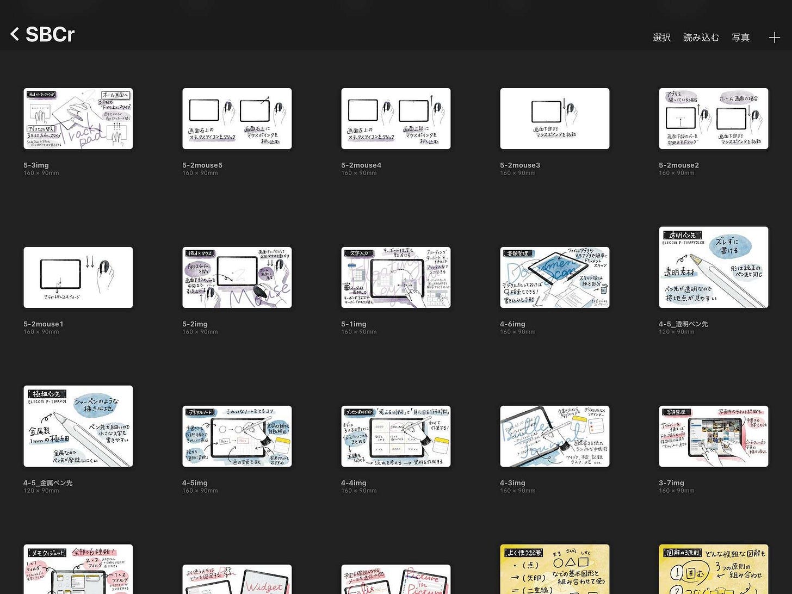The height and width of the screenshot is (594, 792).
Task: Open the 5-2mouse3 thumbnail
Action: coord(555,119)
